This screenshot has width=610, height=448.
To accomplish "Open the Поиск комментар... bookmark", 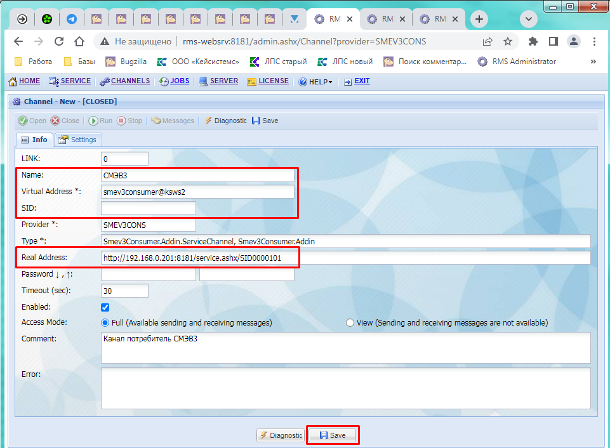I will tap(425, 62).
